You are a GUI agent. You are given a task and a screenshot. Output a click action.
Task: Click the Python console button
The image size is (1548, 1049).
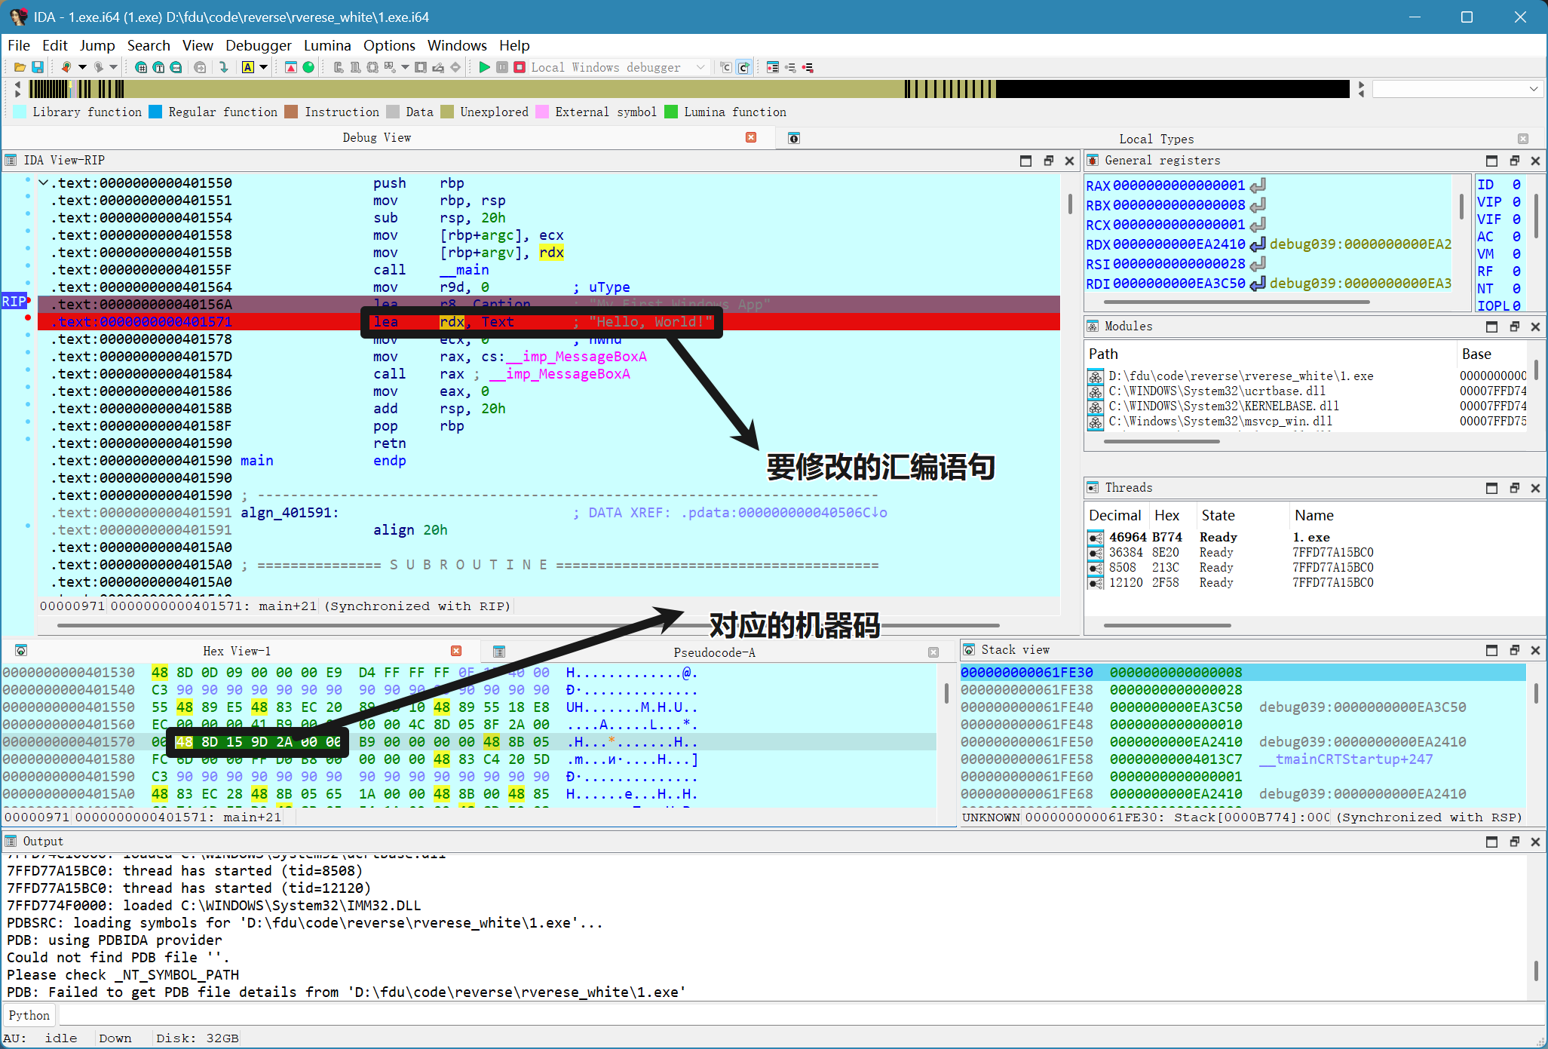pos(29,1015)
